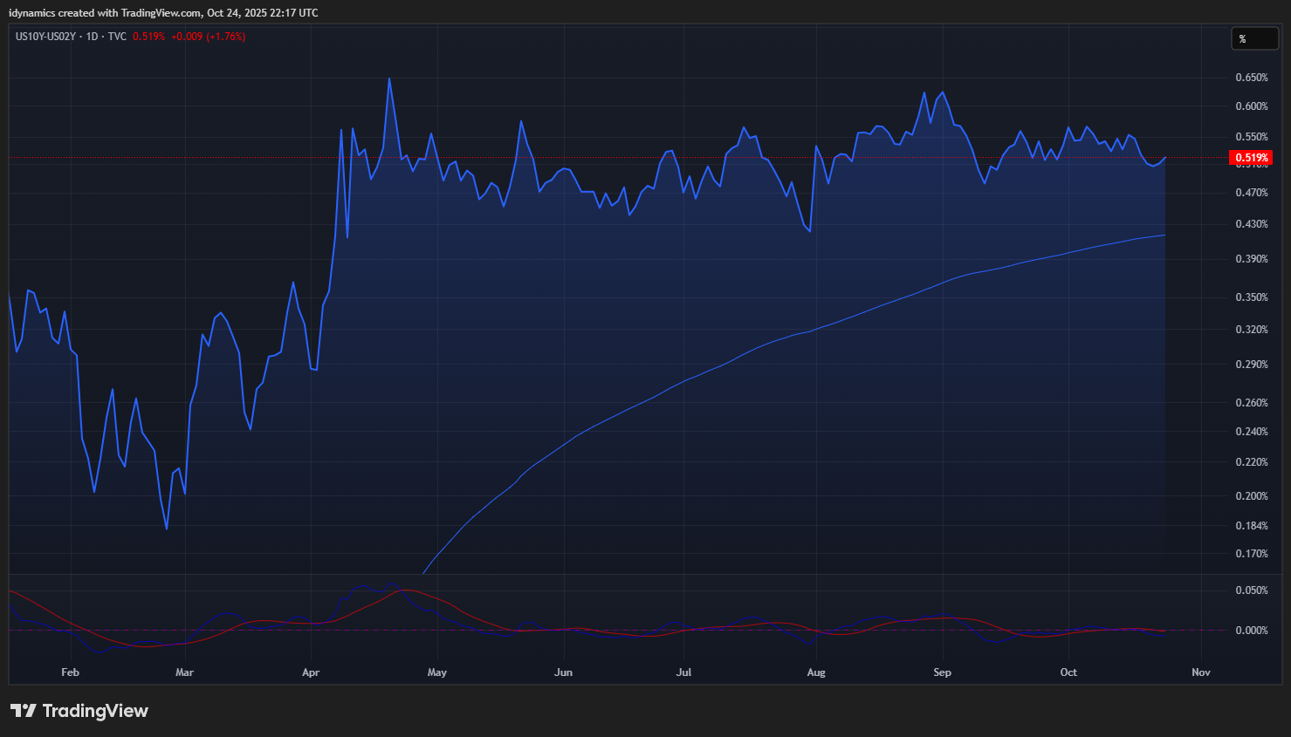1291x737 pixels.
Task: Click the Nov label on time axis
Action: click(1200, 672)
